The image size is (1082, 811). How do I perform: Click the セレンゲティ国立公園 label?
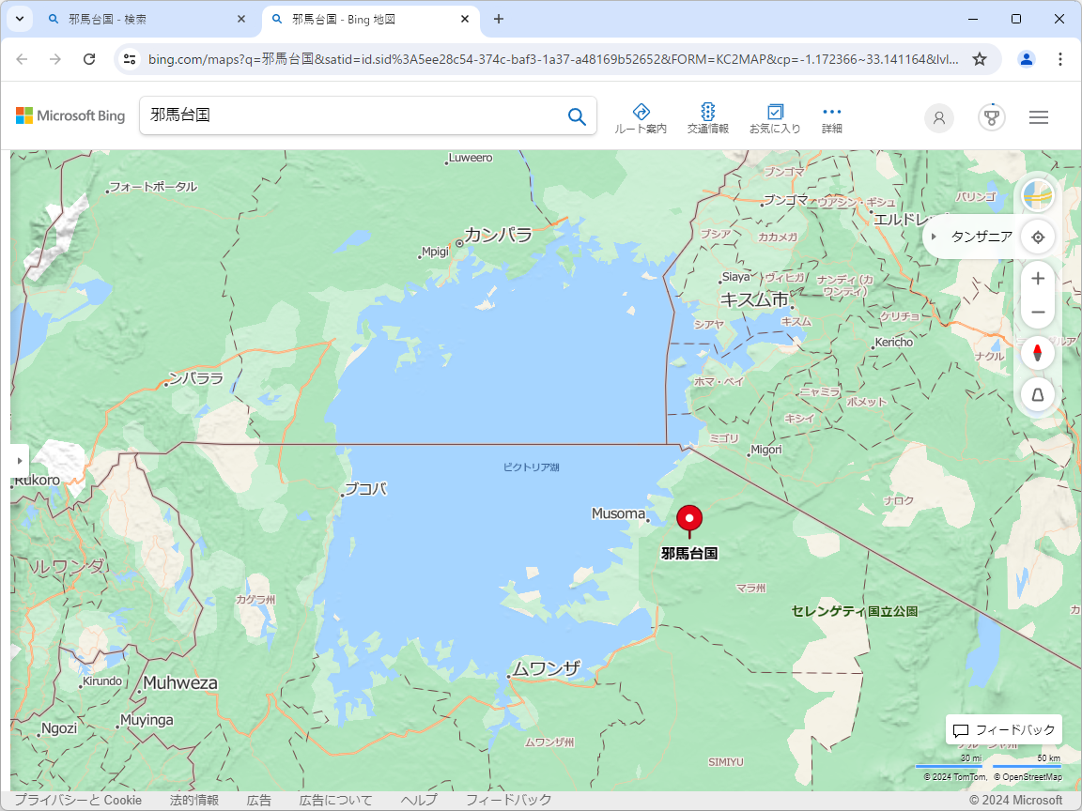[855, 611]
